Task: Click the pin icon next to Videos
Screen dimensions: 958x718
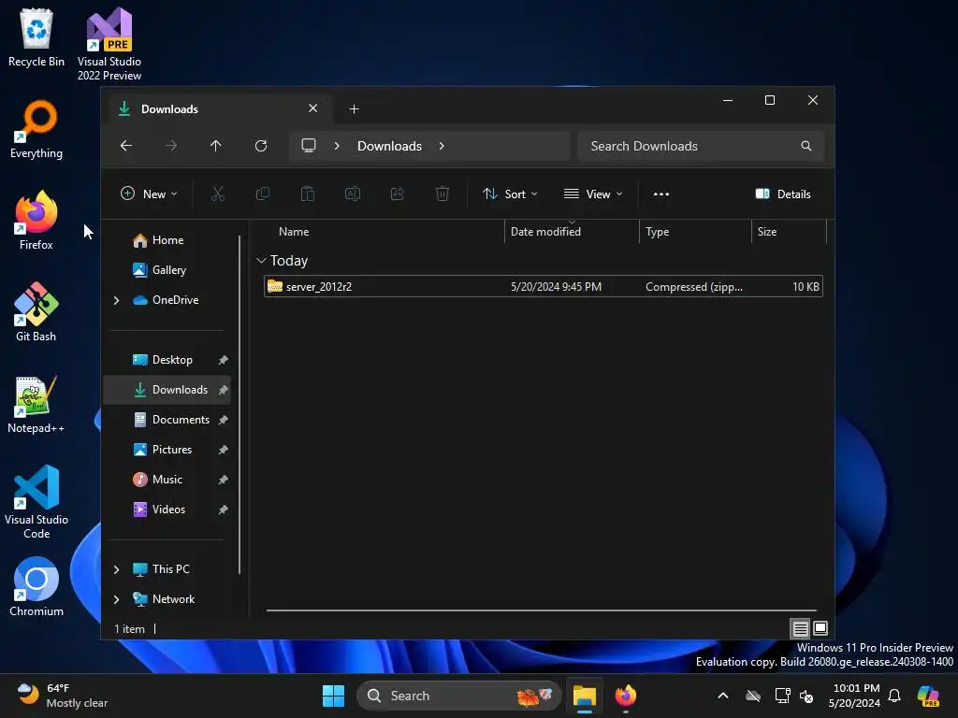Action: 223,510
